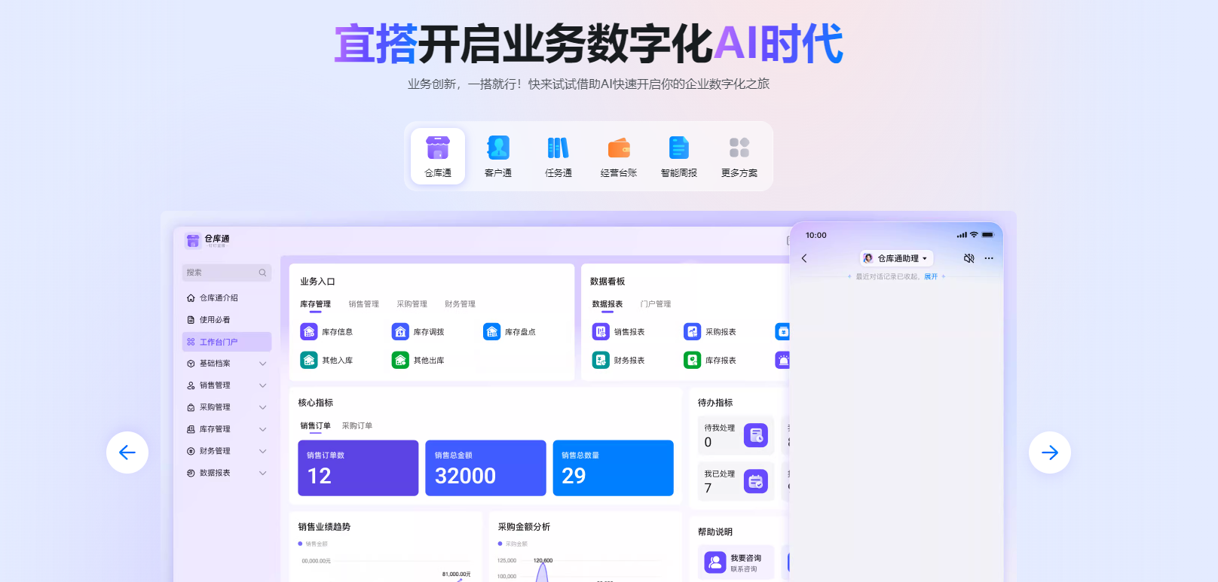
Task: Switch to the 客户通 solution tab
Action: coord(498,156)
